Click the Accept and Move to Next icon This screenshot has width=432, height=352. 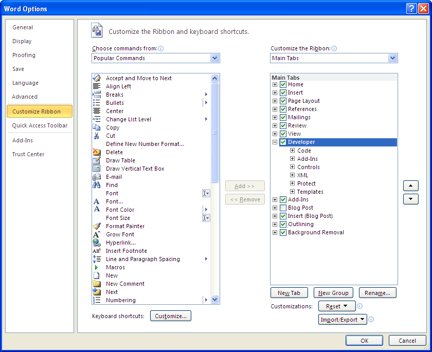[x=97, y=78]
